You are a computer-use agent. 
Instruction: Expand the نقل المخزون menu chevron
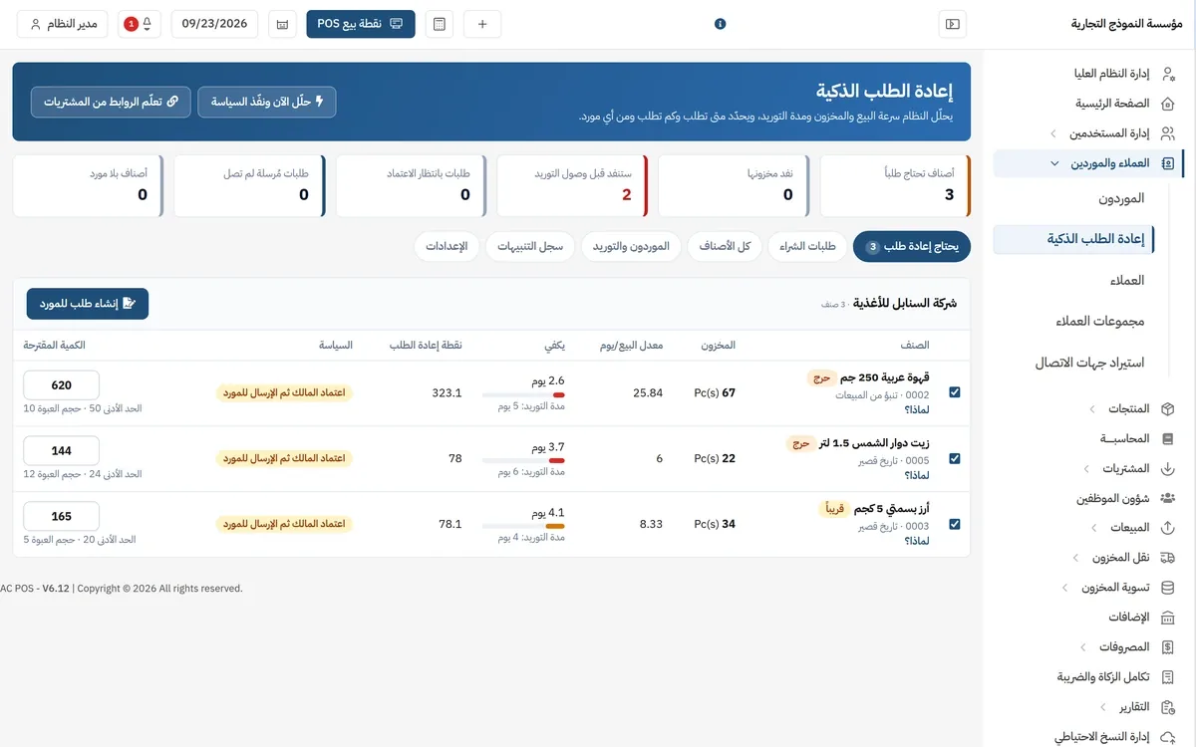(x=1075, y=558)
